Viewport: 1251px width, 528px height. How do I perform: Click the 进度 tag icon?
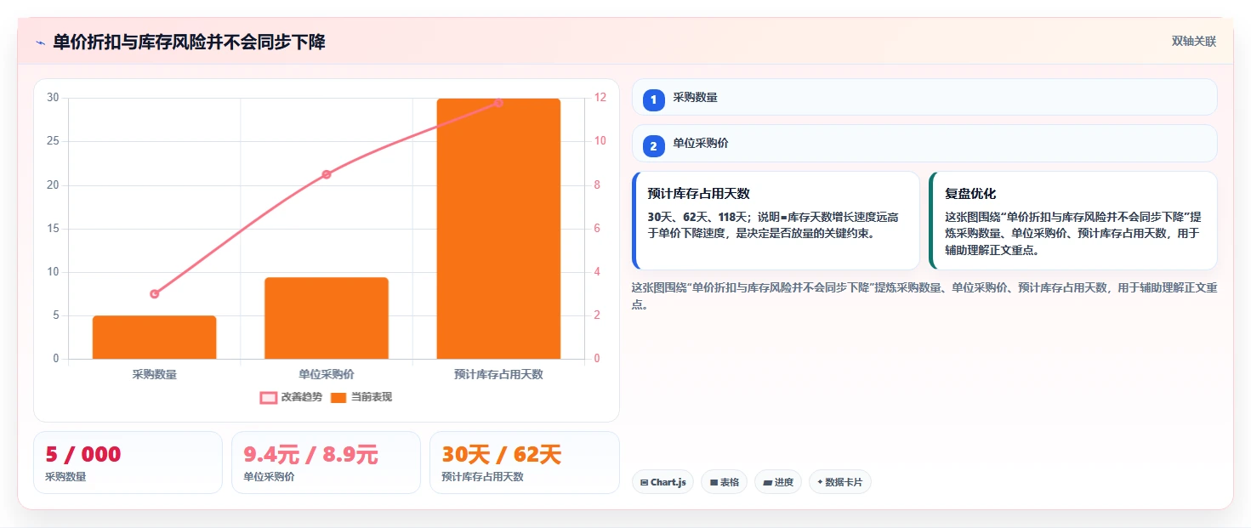767,483
